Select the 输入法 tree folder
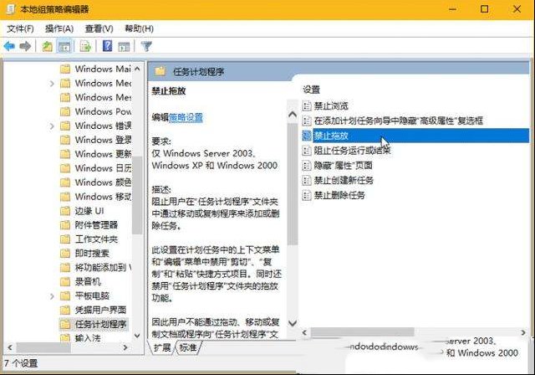Image resolution: width=535 pixels, height=375 pixels. pyautogui.click(x=88, y=338)
